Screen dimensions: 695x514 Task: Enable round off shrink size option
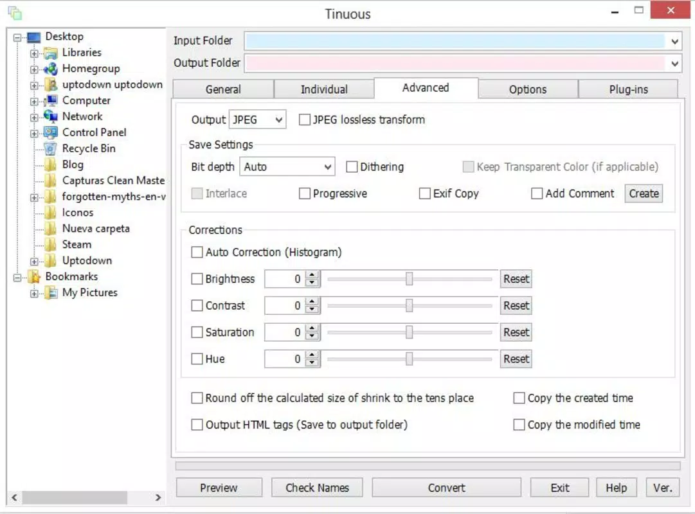pos(197,398)
